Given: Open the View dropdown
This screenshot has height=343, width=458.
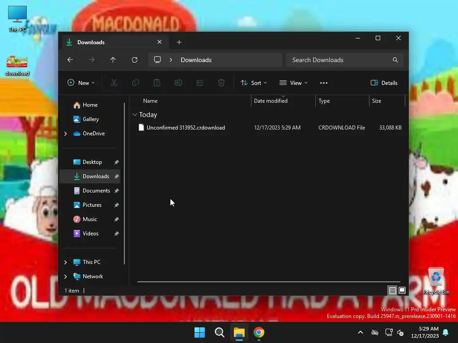Looking at the screenshot, I should pyautogui.click(x=293, y=83).
